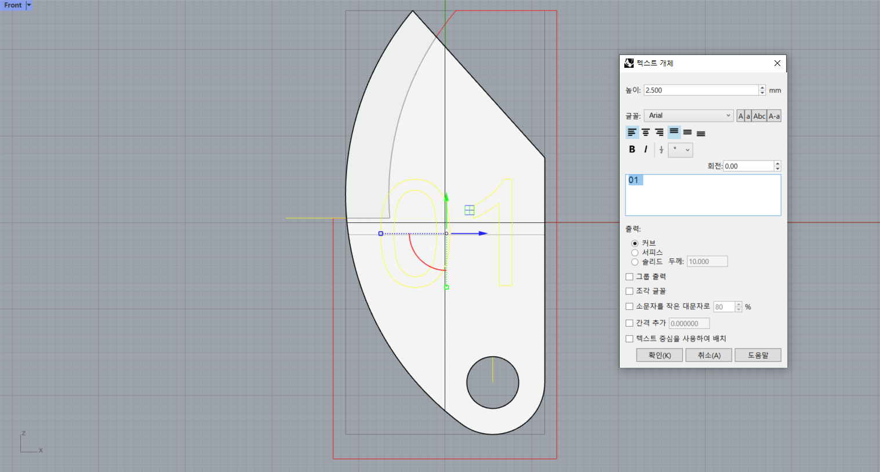Click the blue X-axis gumball arrow
This screenshot has height=472, width=880.
[483, 233]
